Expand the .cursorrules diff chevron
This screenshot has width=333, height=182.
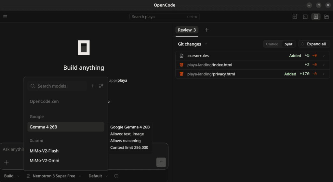[x=324, y=56]
